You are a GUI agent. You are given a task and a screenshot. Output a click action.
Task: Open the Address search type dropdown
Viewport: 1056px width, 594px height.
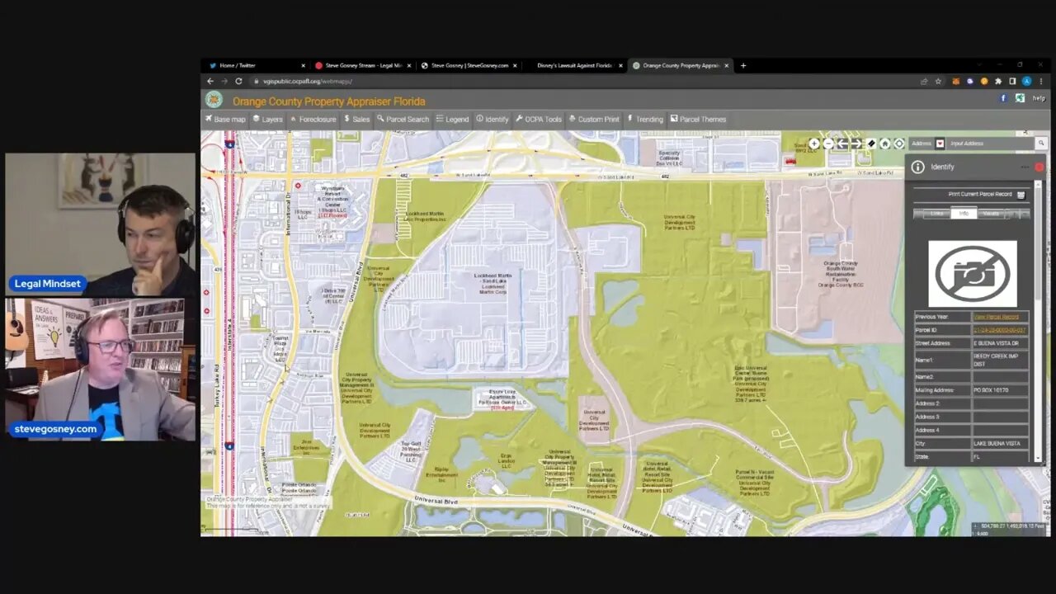click(940, 144)
